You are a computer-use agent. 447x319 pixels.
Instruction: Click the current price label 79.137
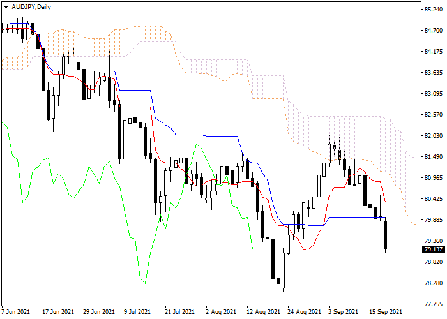(434, 249)
